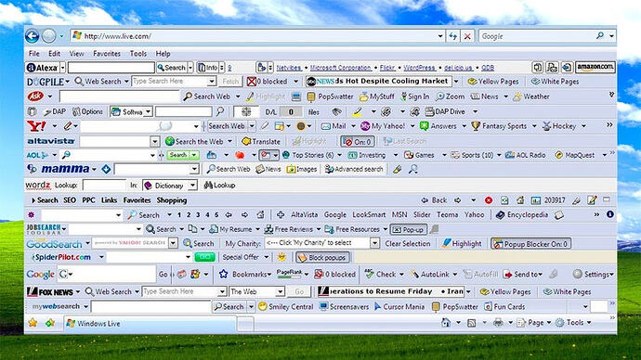Open the Tools menu in menu bar
This screenshot has width=641, height=360.
coord(138,54)
